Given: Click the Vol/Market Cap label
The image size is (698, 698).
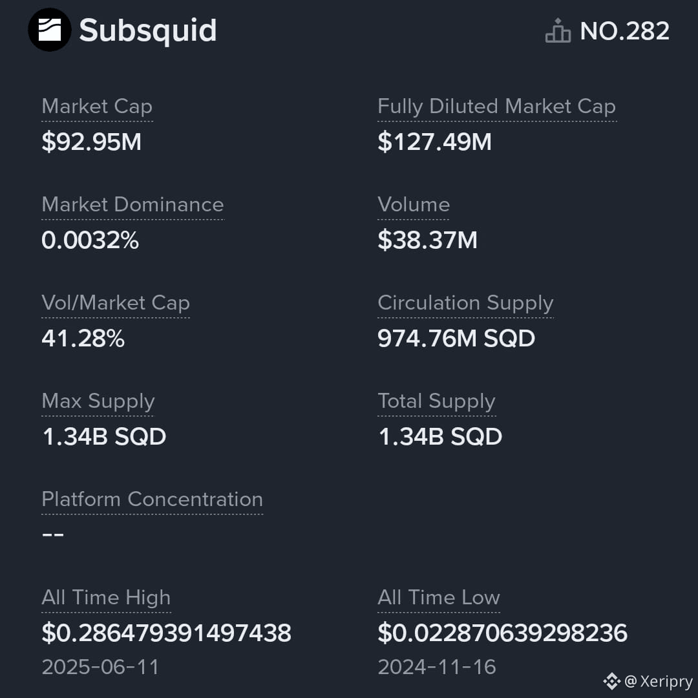Looking at the screenshot, I should coord(116,303).
